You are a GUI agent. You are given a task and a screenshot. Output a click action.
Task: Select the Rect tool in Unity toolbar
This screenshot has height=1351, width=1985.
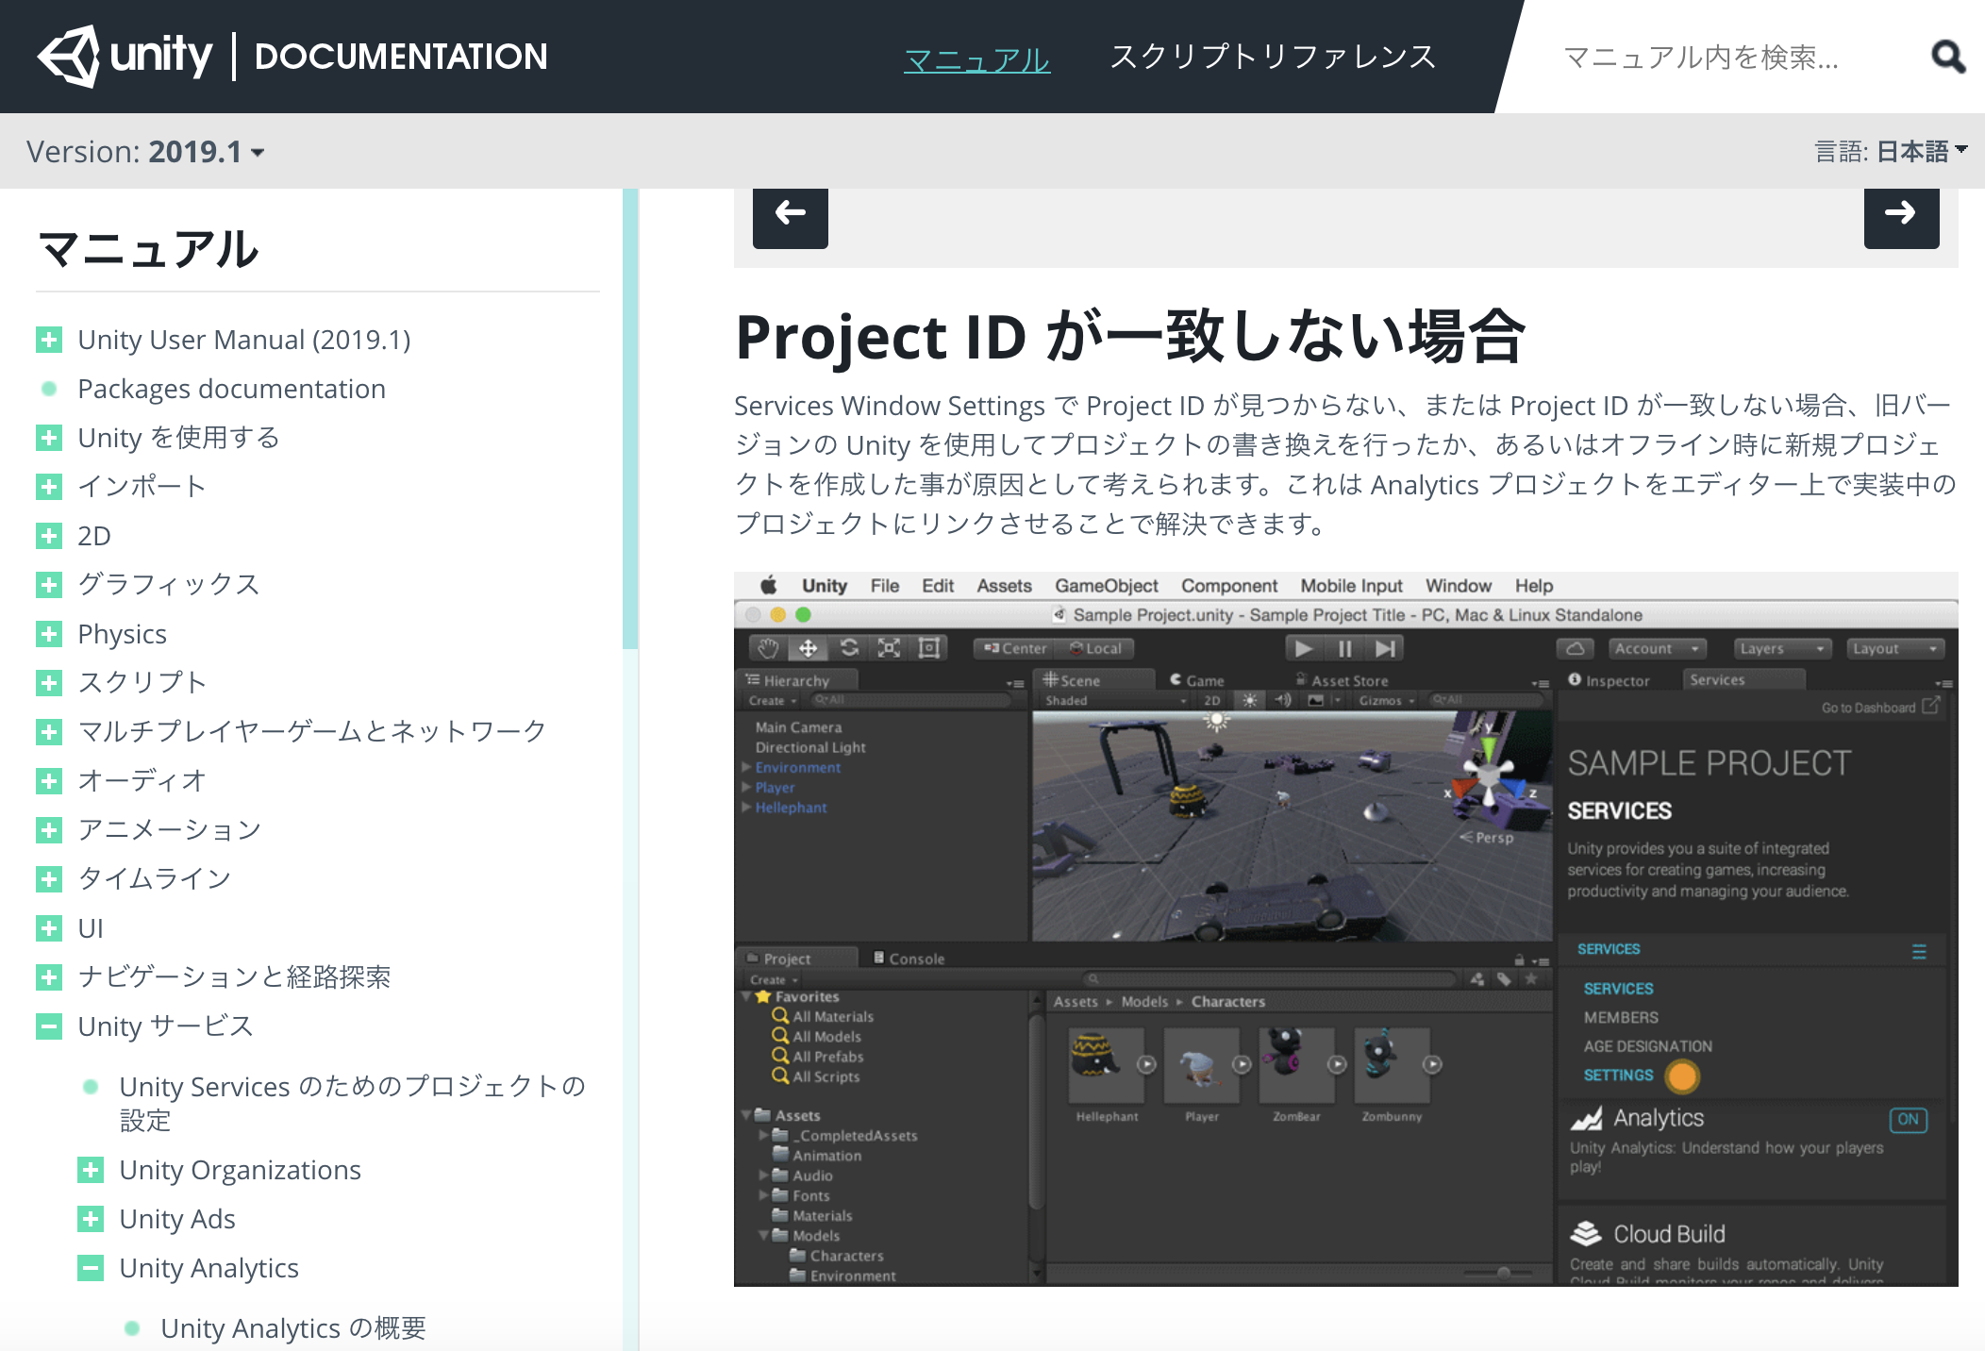[929, 648]
